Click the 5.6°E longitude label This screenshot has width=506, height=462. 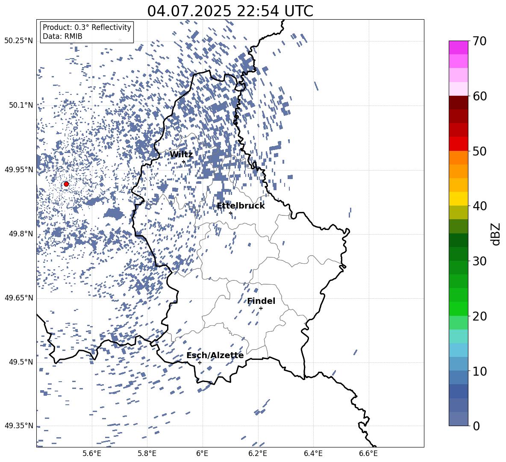click(x=92, y=453)
